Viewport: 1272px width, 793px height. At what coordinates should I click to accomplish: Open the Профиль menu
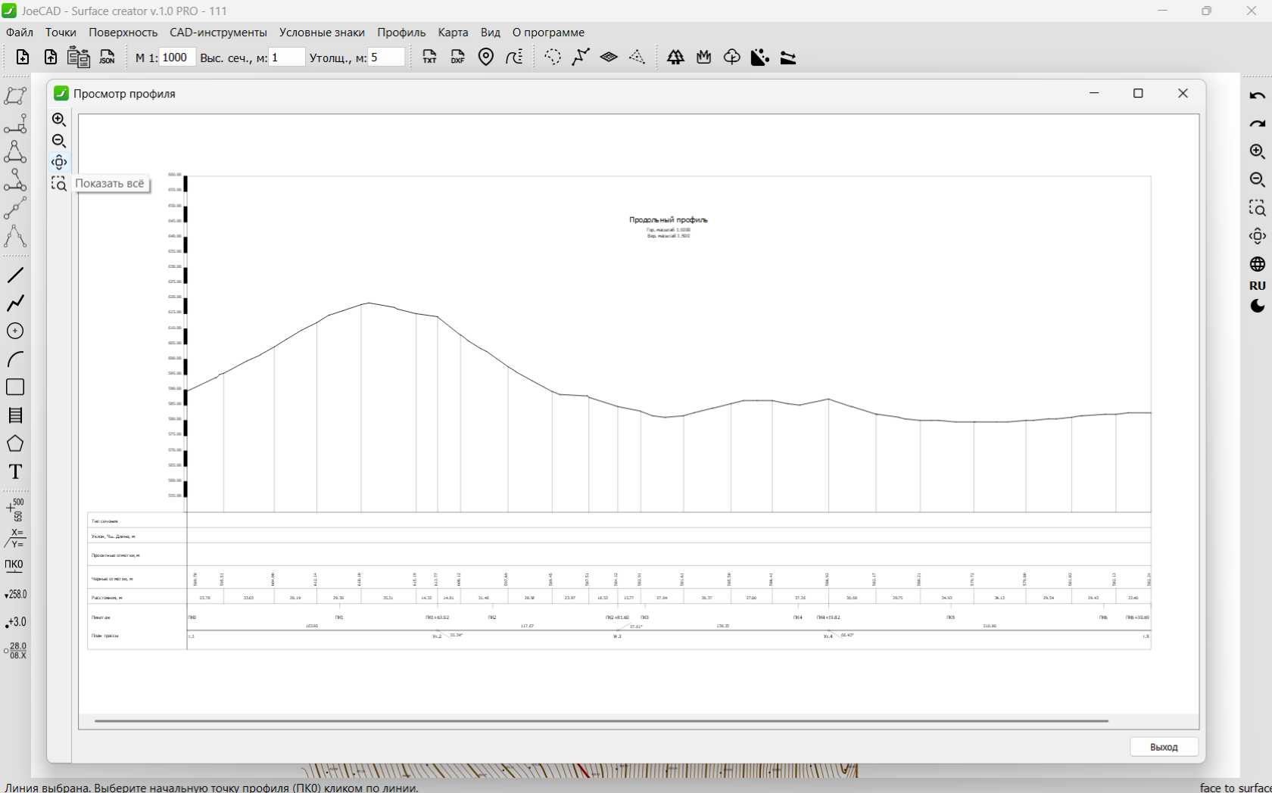pyautogui.click(x=401, y=33)
